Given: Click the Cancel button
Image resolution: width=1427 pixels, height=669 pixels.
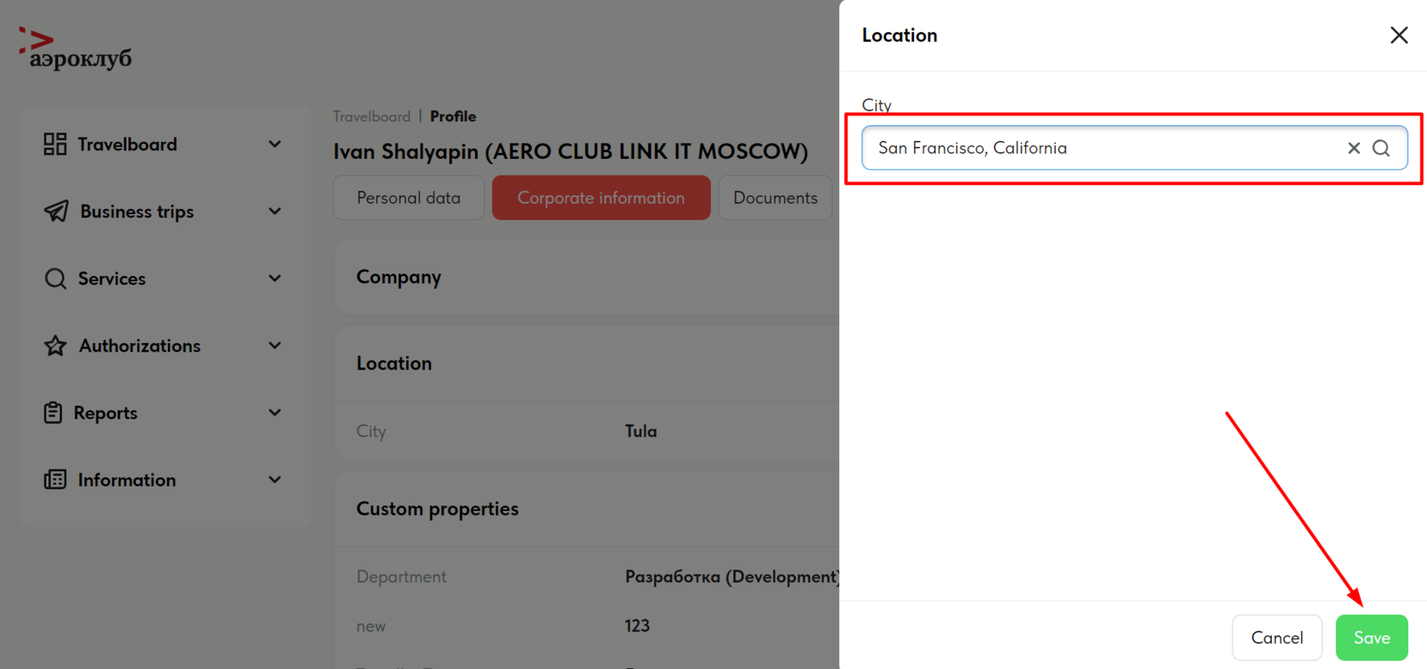Looking at the screenshot, I should (x=1277, y=638).
